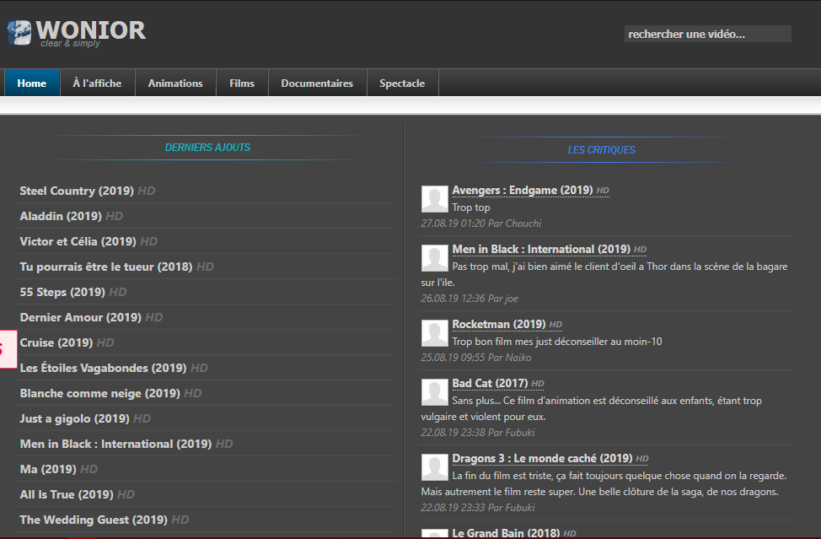Click the avatar beside the Rocketman review
This screenshot has width=821, height=539.
[x=435, y=333]
